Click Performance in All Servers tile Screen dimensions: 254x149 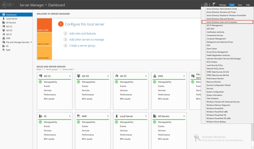point(164,135)
